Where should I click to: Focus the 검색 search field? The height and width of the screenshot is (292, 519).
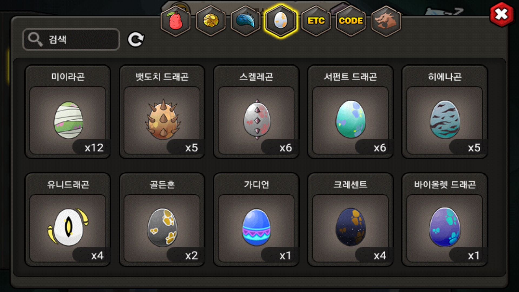(x=71, y=39)
